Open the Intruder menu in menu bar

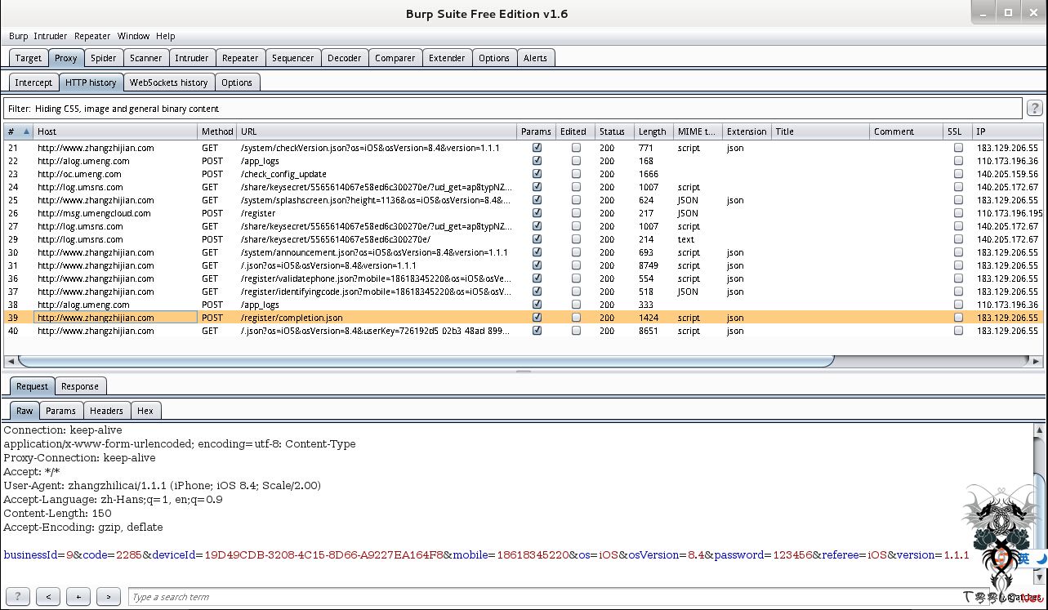51,36
